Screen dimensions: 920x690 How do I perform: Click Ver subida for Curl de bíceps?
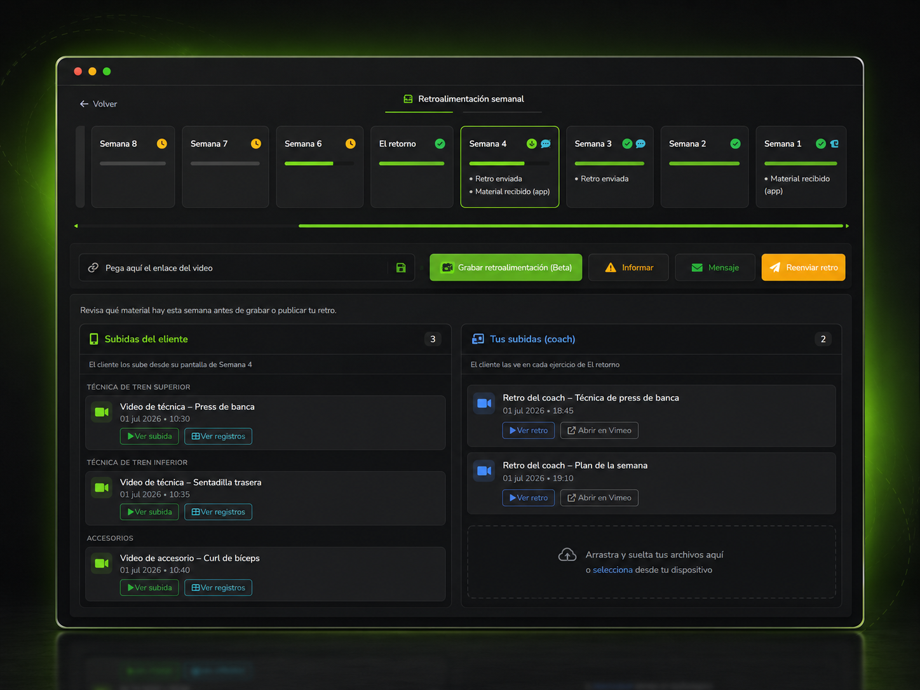coord(149,588)
